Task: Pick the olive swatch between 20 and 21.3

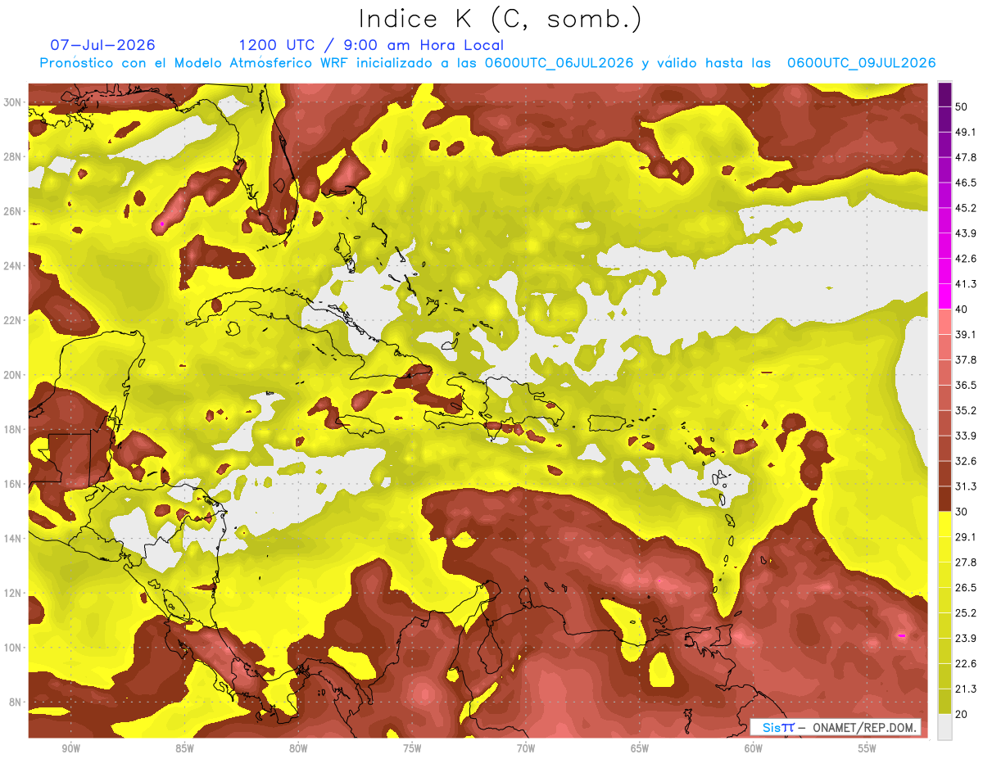Action: pyautogui.click(x=944, y=702)
